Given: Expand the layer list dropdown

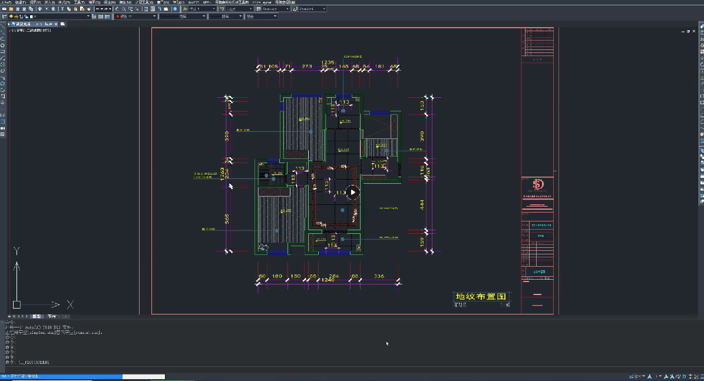Looking at the screenshot, I should coord(88,16).
